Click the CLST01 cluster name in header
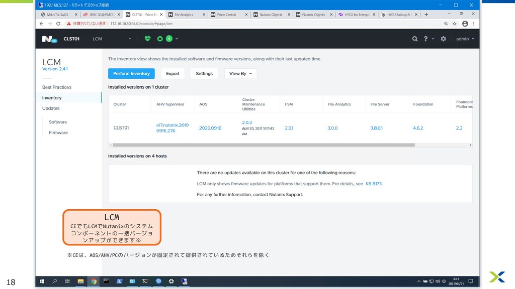 coord(71,39)
